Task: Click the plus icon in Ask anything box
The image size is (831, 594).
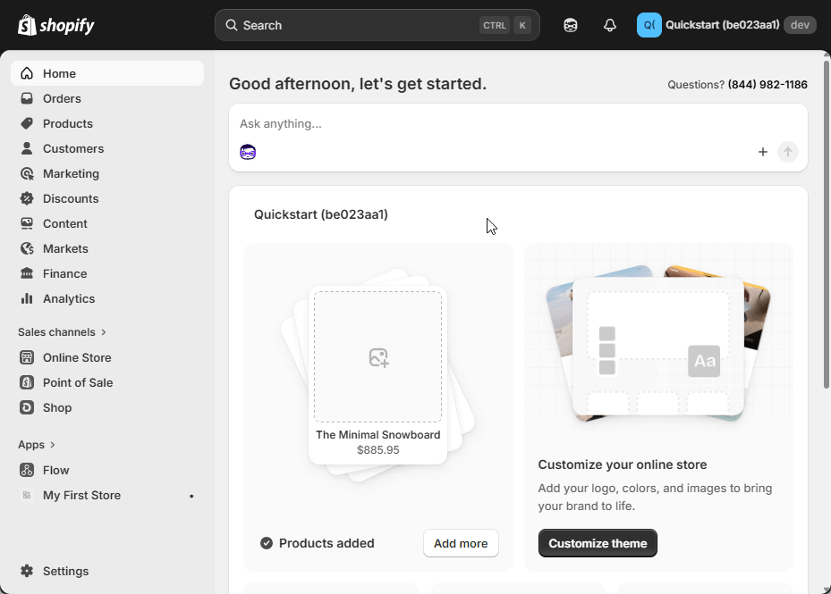Action: (x=763, y=152)
